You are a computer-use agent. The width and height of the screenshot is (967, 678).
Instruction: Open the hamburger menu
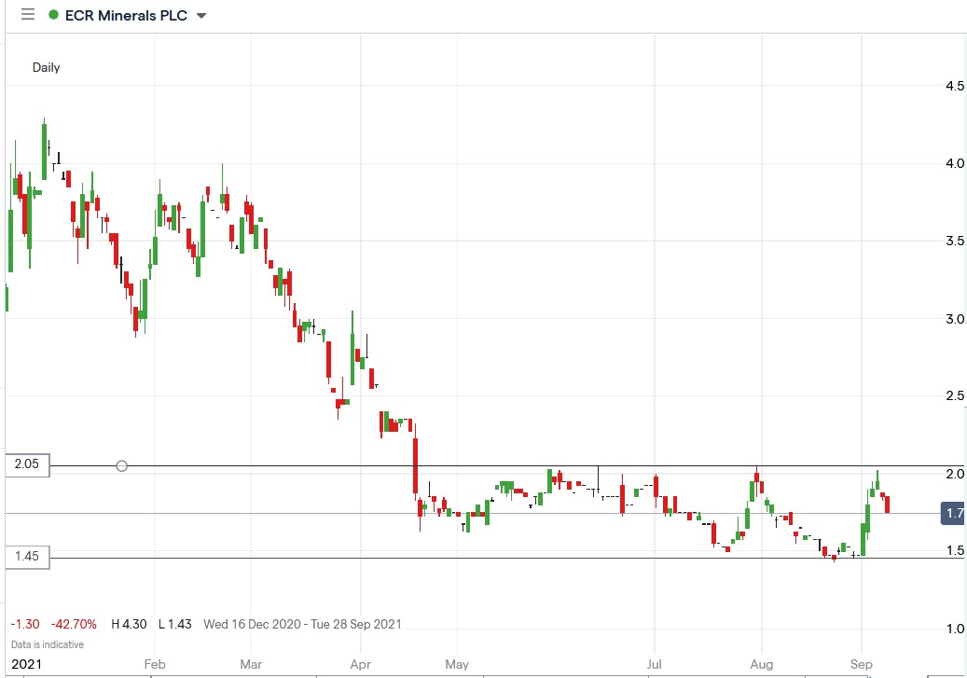(x=27, y=15)
